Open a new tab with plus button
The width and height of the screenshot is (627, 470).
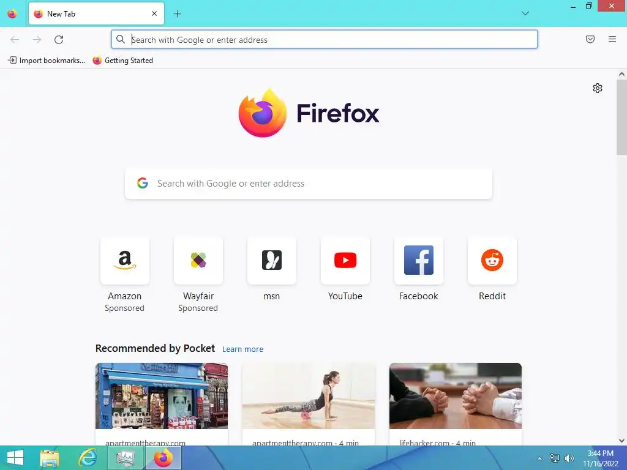tap(177, 14)
